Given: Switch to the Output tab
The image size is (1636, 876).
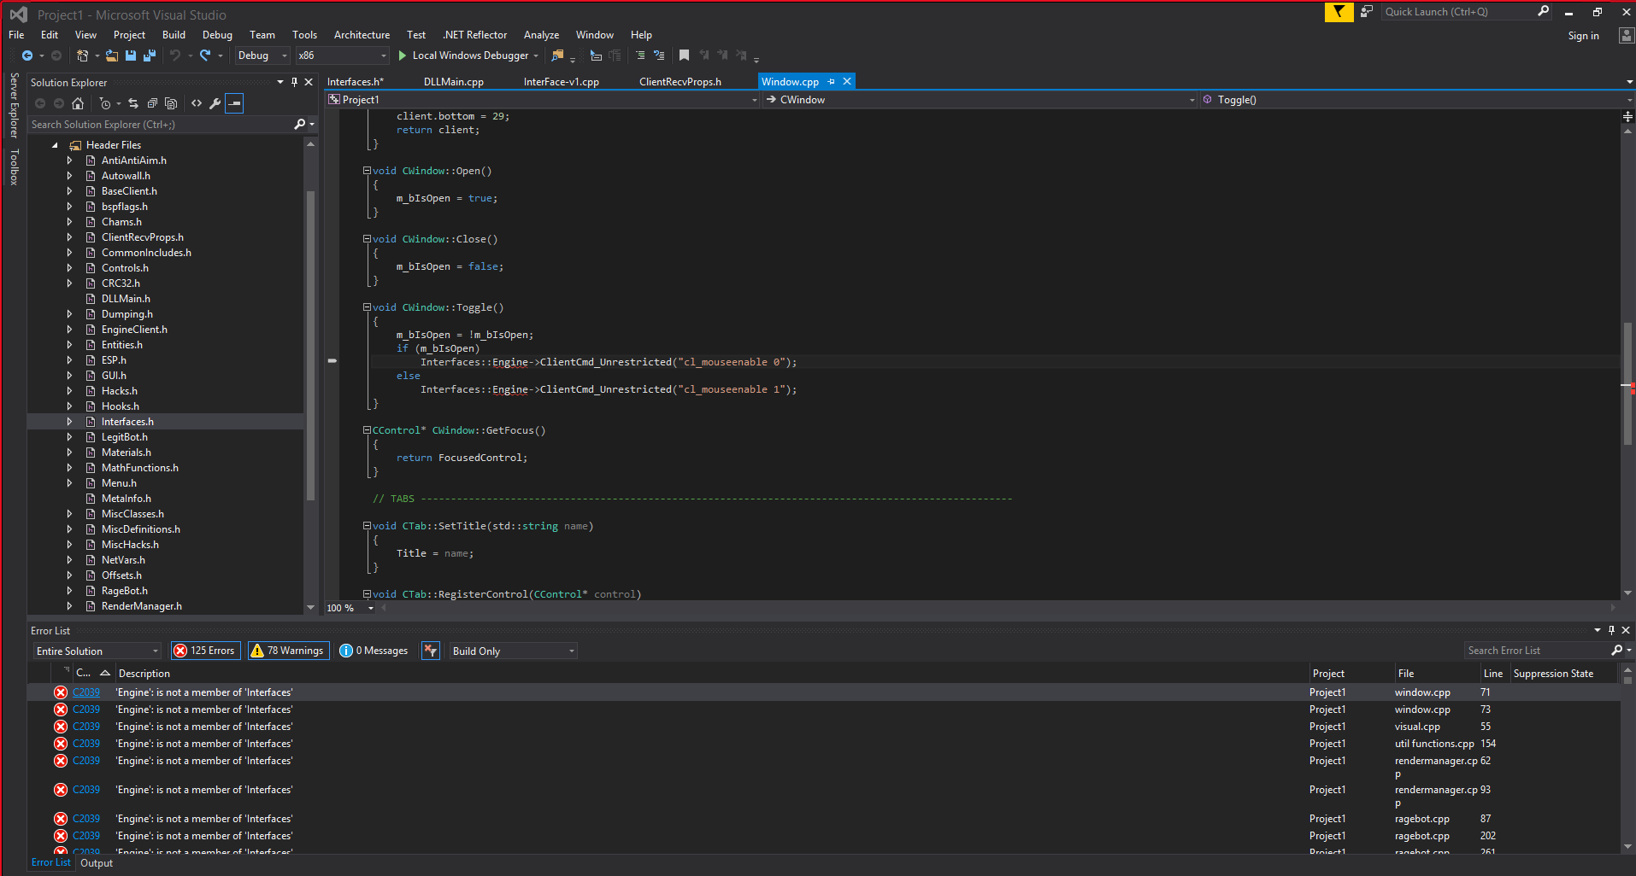Looking at the screenshot, I should (97, 863).
